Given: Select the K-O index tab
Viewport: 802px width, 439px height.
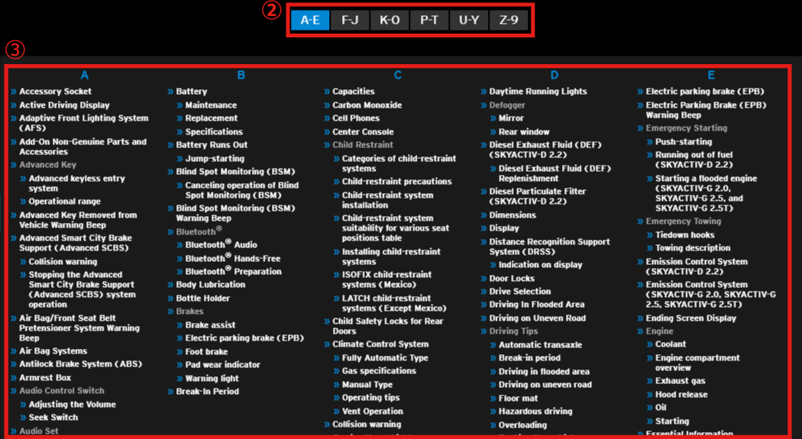Looking at the screenshot, I should coord(390,20).
